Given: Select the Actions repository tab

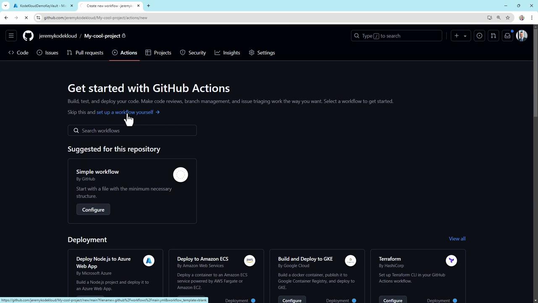Looking at the screenshot, I should 124,53.
